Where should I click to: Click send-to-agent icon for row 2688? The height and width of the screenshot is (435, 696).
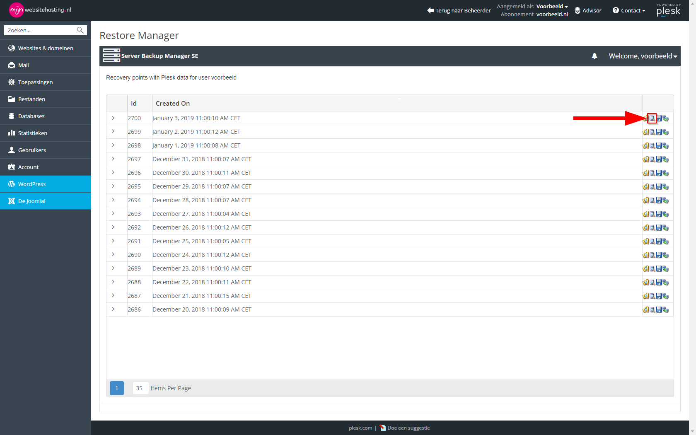665,283
